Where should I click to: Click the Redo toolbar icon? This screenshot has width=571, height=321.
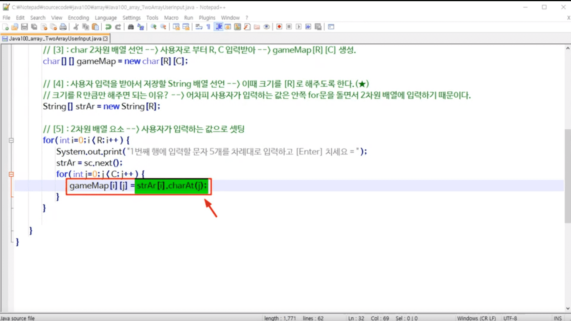118,27
